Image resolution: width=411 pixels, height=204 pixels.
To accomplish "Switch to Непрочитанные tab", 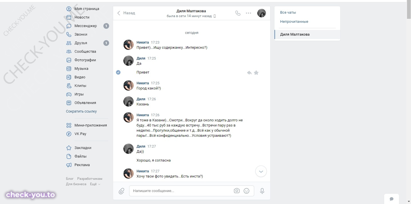I will click(x=294, y=22).
